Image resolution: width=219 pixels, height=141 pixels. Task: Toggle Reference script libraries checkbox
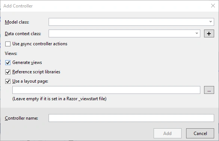click(x=8, y=72)
